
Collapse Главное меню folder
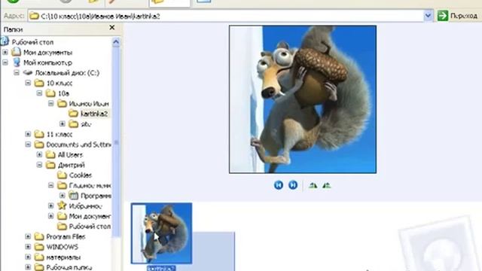tap(51, 185)
